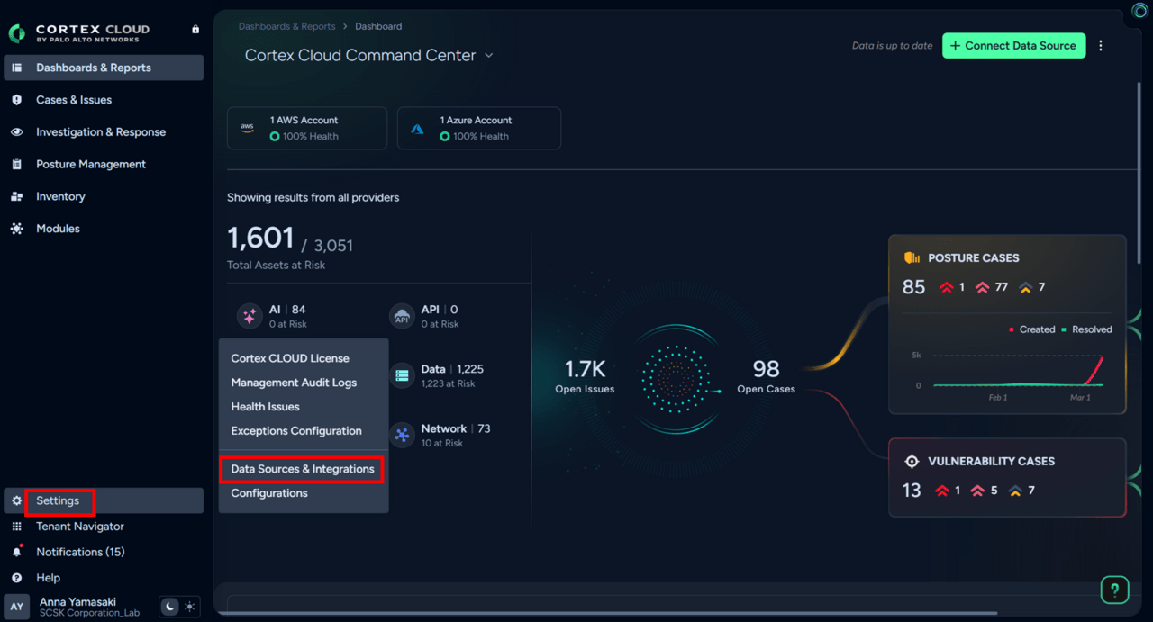Choose Management Audit Logs from the menu
The width and height of the screenshot is (1153, 622).
[294, 383]
